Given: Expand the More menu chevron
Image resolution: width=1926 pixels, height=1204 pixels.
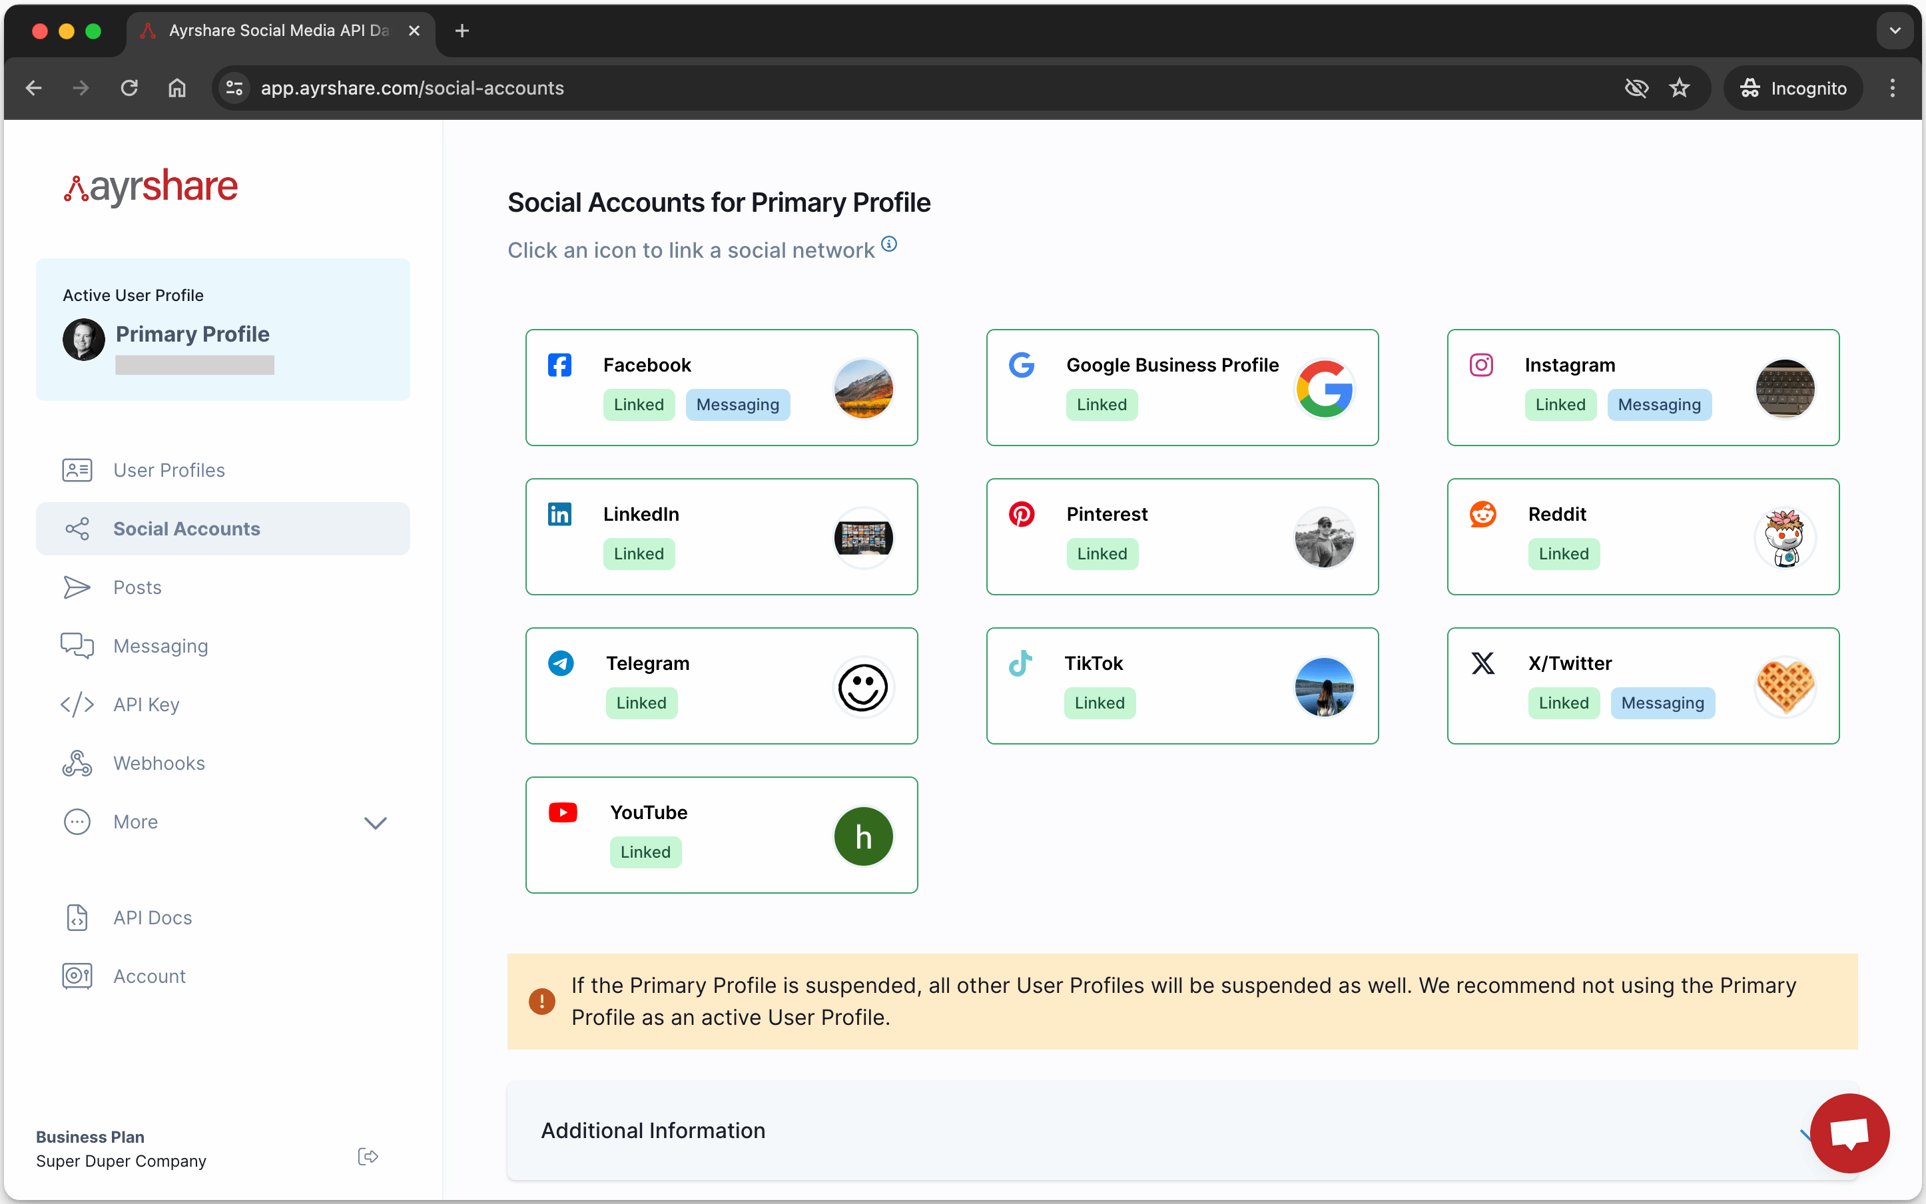Looking at the screenshot, I should (375, 822).
